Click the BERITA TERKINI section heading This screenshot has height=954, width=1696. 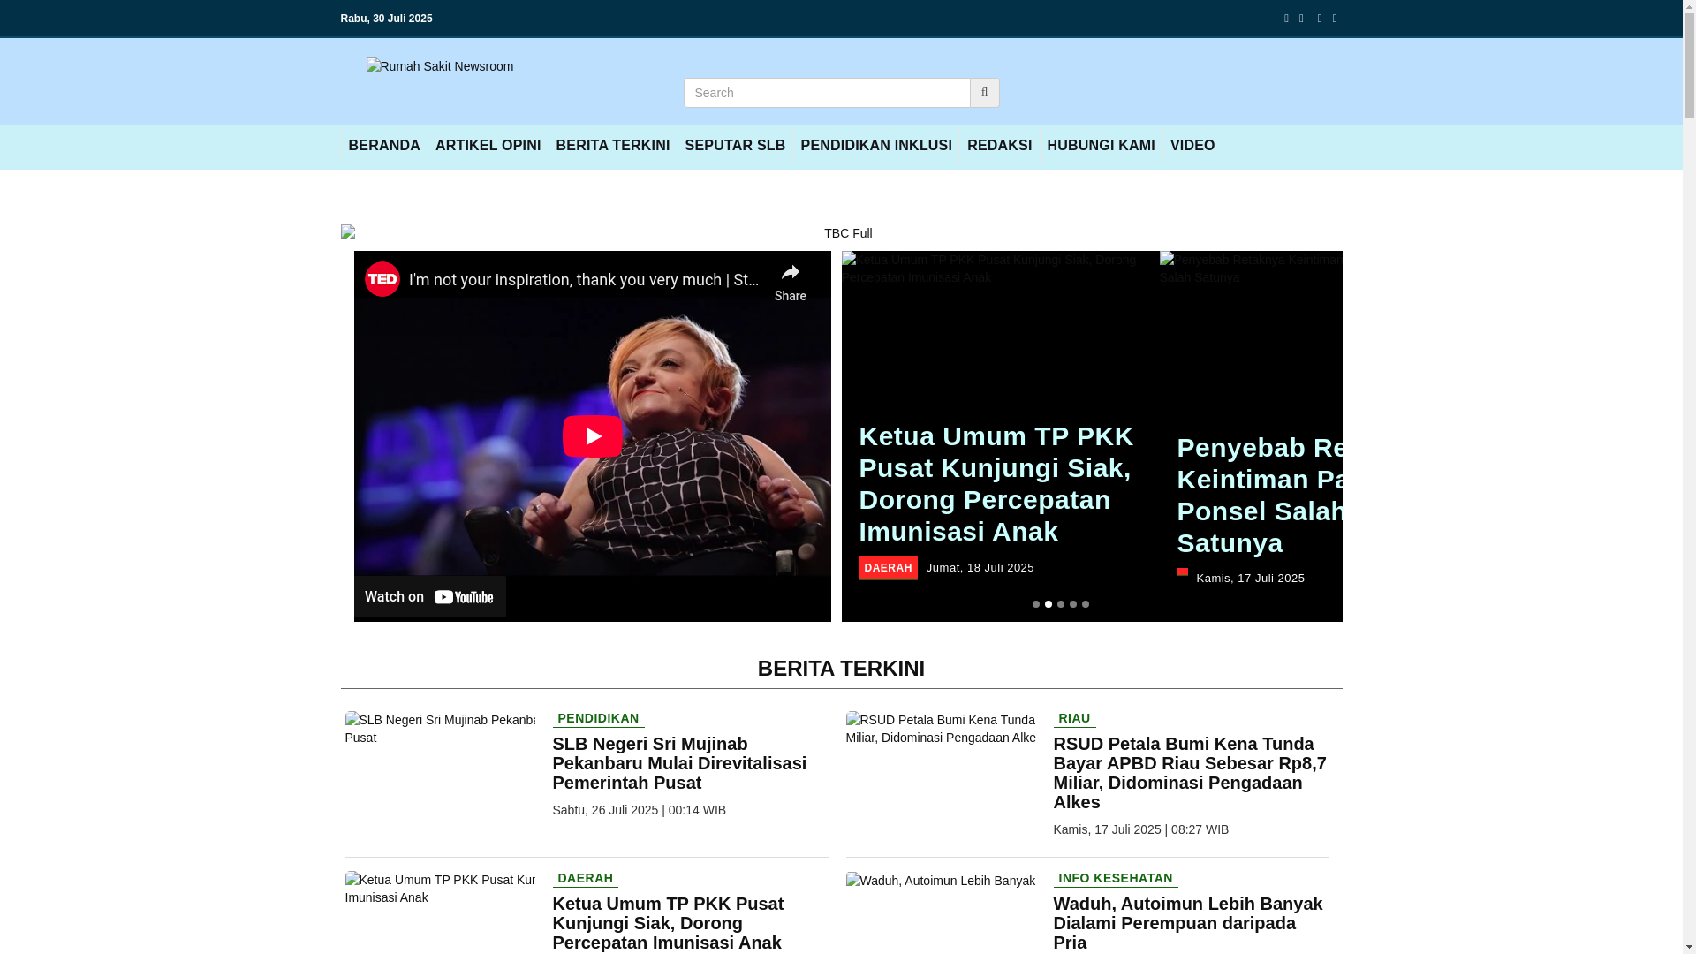pos(841,669)
